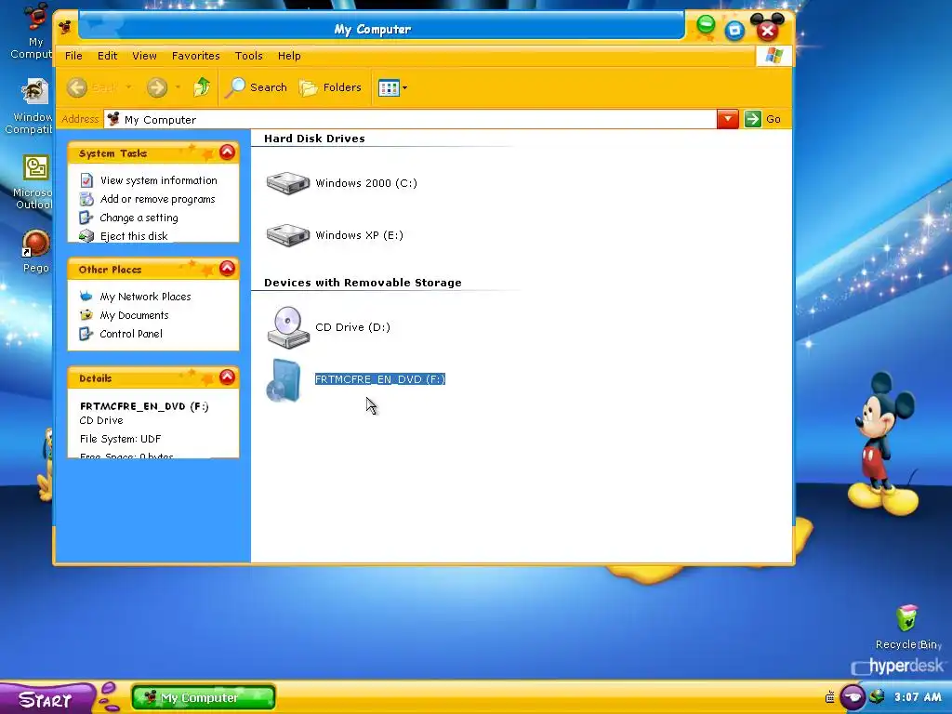Click the Windows XP (E:) label
This screenshot has height=714, width=952.
(359, 235)
